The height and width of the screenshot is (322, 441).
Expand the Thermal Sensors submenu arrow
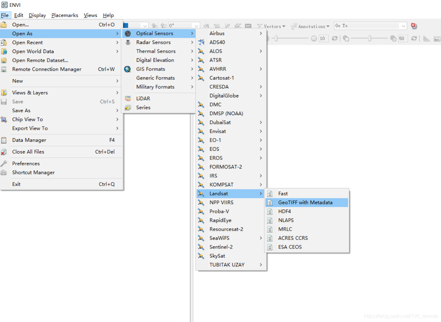click(x=192, y=51)
